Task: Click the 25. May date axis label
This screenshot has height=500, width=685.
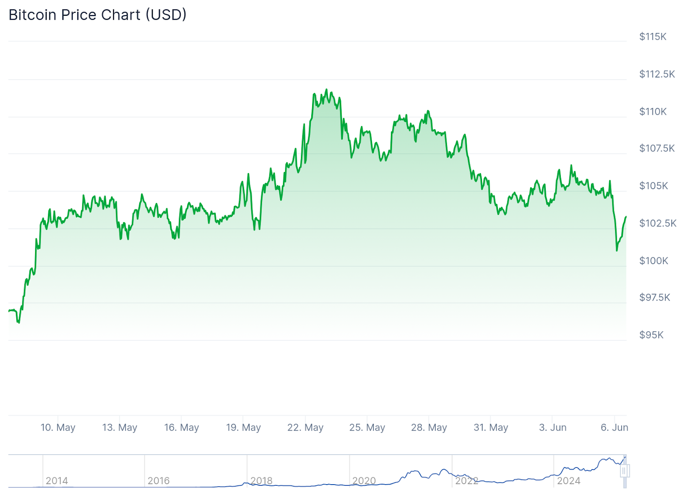Action: click(x=367, y=427)
